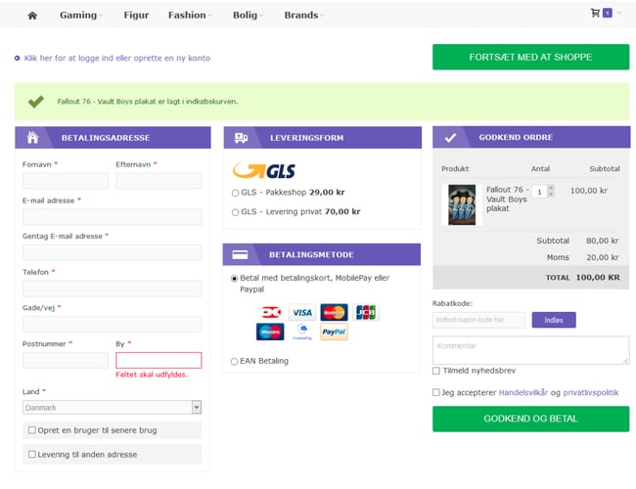This screenshot has width=636, height=489.
Task: Click the JCB card logo
Action: click(x=366, y=312)
